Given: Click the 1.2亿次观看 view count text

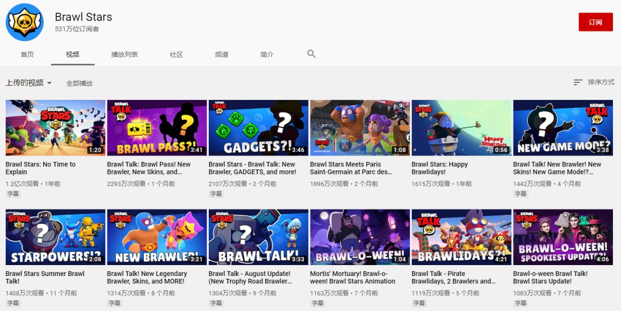Looking at the screenshot, I should coord(22,184).
